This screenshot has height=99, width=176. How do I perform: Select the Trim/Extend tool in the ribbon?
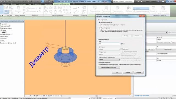click(60, 12)
